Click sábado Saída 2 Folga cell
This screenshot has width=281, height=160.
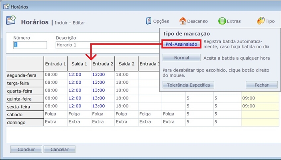126,114
